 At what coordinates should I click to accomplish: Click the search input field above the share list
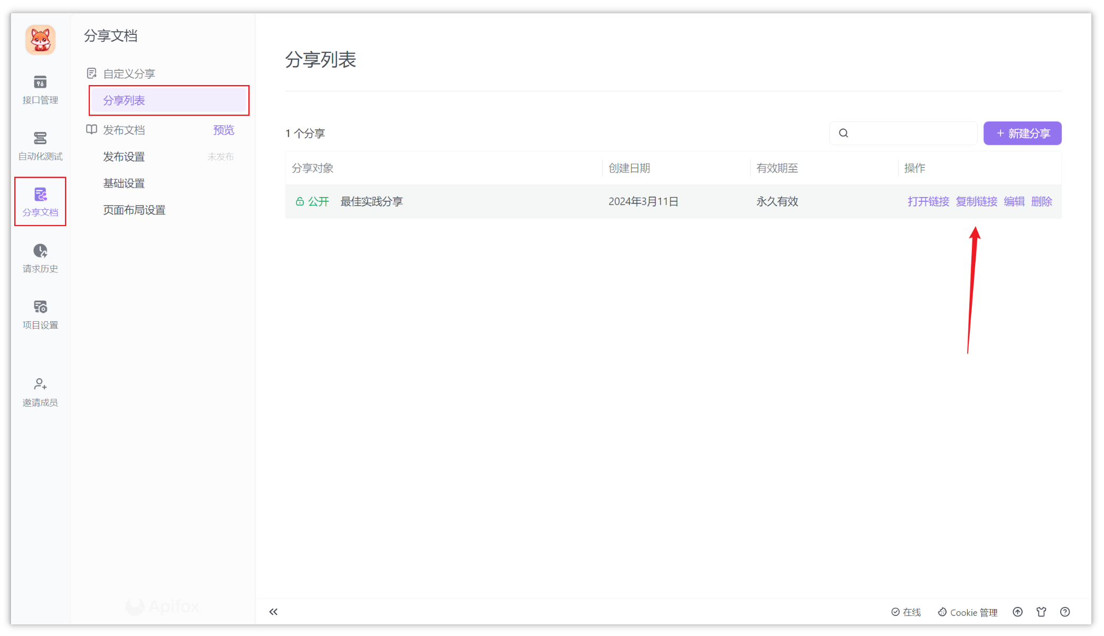pyautogui.click(x=903, y=133)
